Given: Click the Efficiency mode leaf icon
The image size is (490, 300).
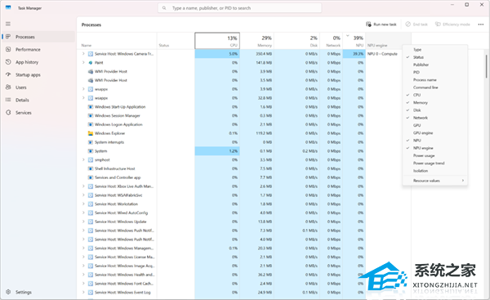Looking at the screenshot, I should point(438,24).
